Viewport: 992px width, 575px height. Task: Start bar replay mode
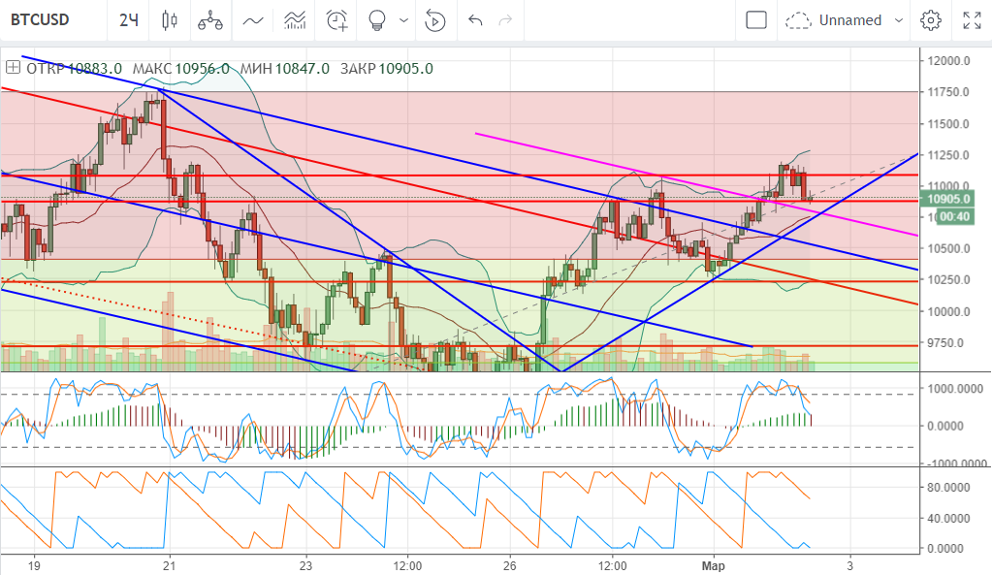click(x=435, y=20)
